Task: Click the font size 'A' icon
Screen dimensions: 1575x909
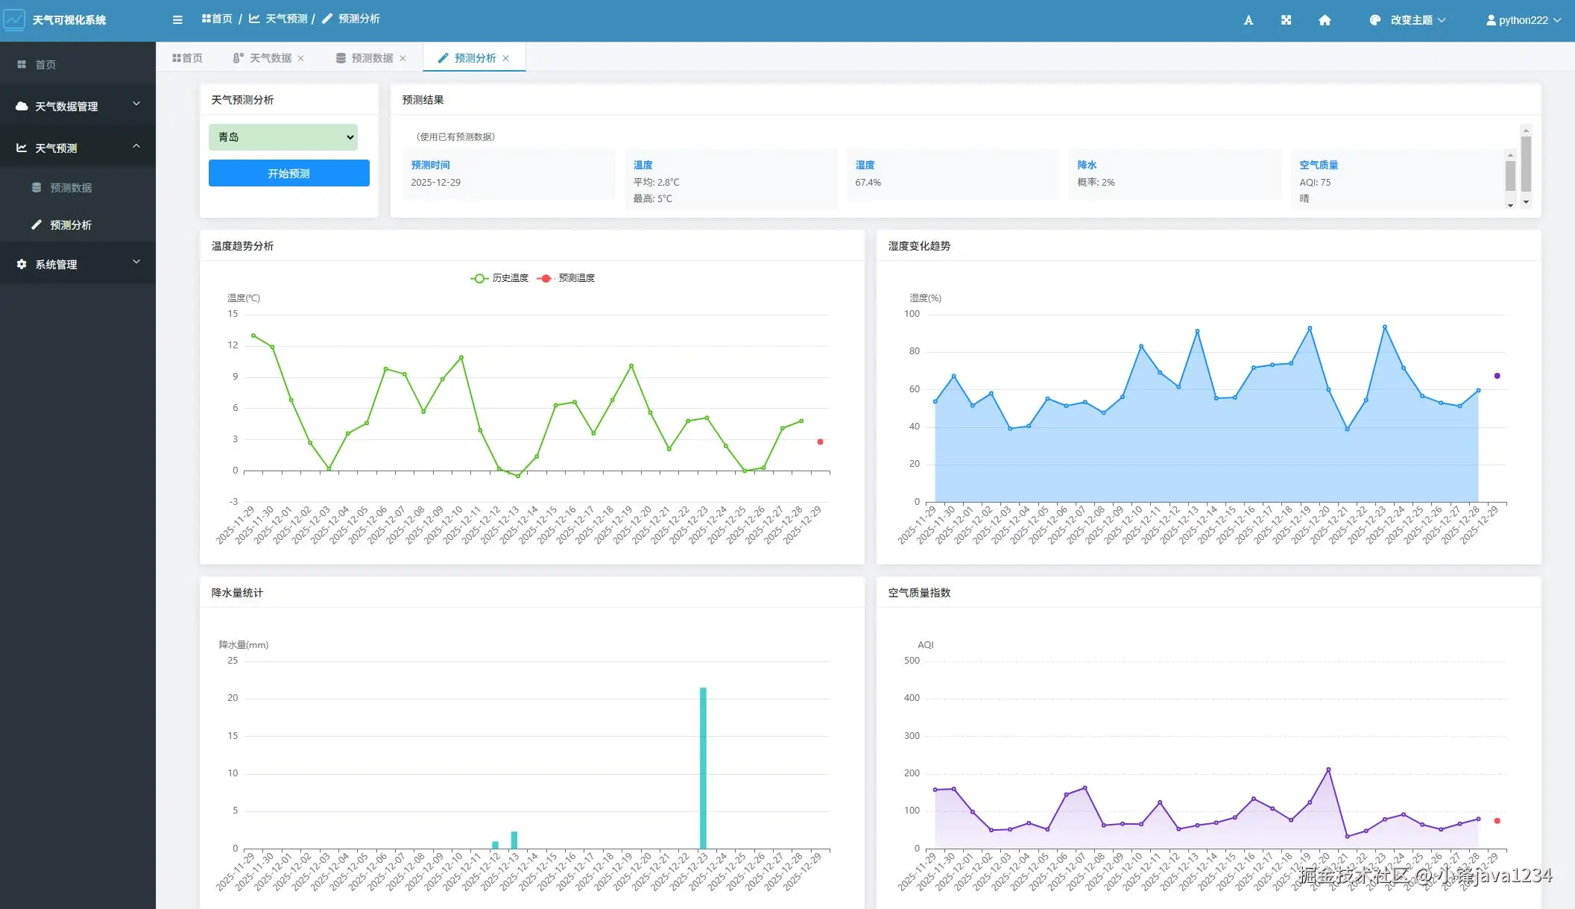Action: (1249, 20)
